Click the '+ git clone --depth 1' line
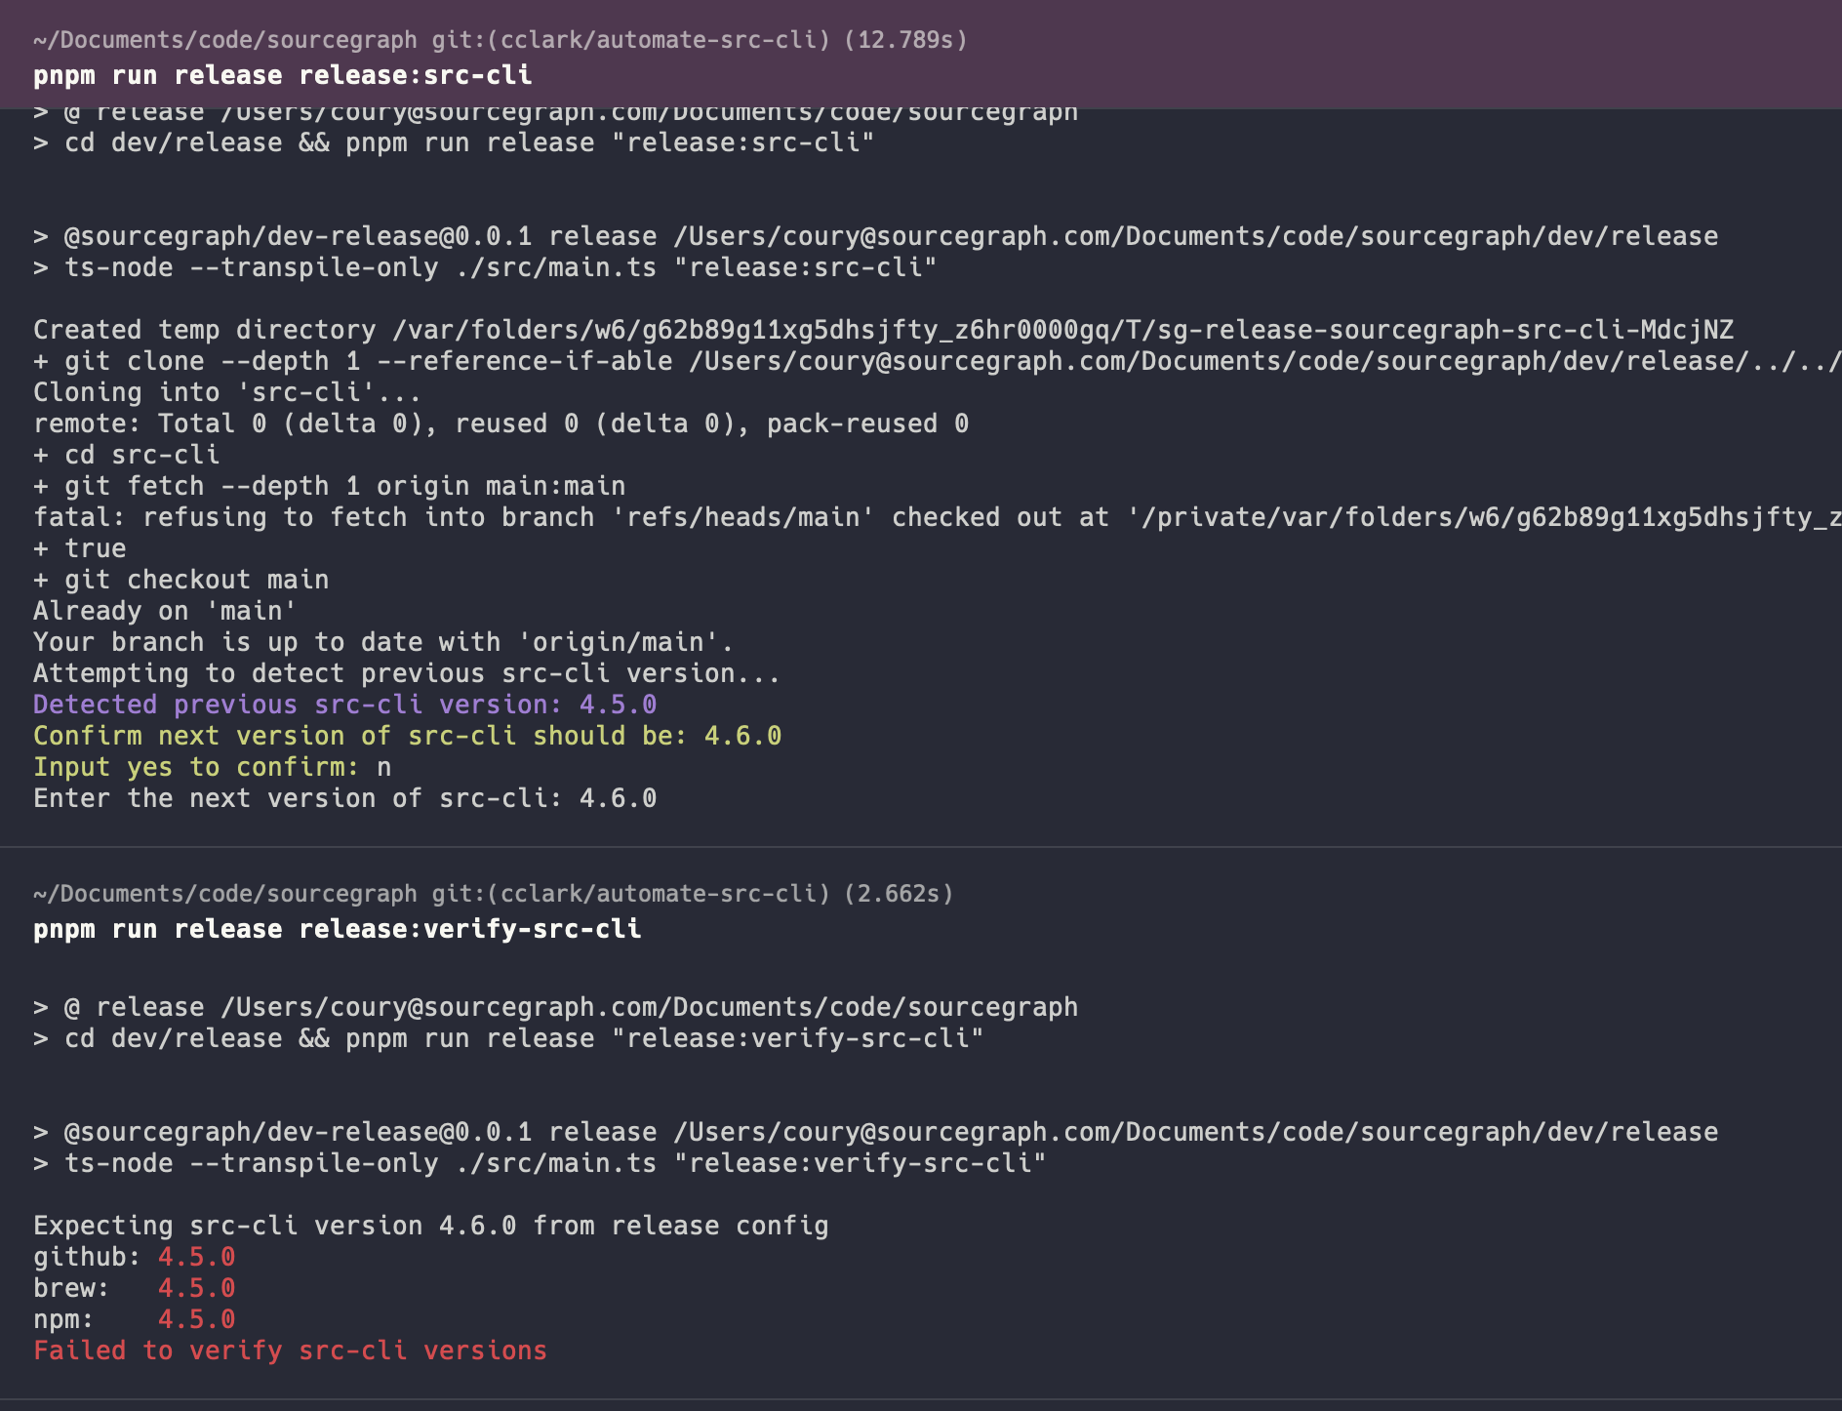This screenshot has height=1411, width=1842. [x=938, y=361]
